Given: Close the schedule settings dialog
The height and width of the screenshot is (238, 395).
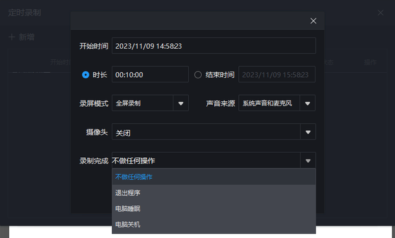Looking at the screenshot, I should pyautogui.click(x=313, y=21).
